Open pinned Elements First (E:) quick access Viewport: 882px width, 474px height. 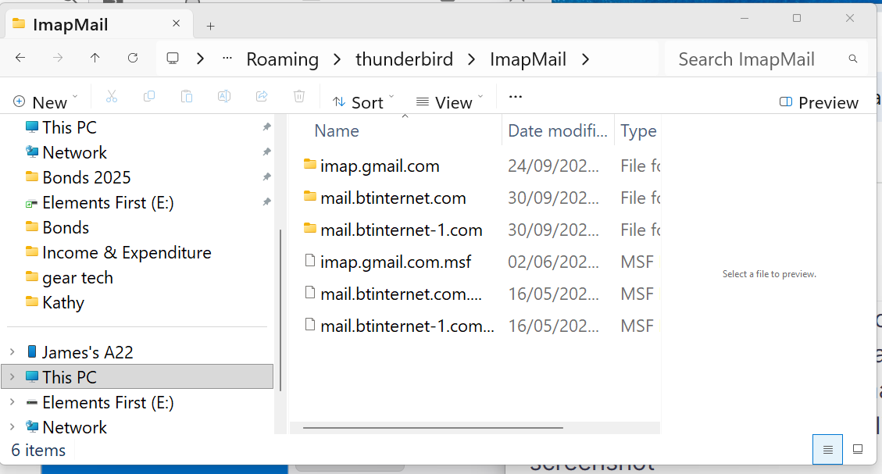tap(99, 201)
